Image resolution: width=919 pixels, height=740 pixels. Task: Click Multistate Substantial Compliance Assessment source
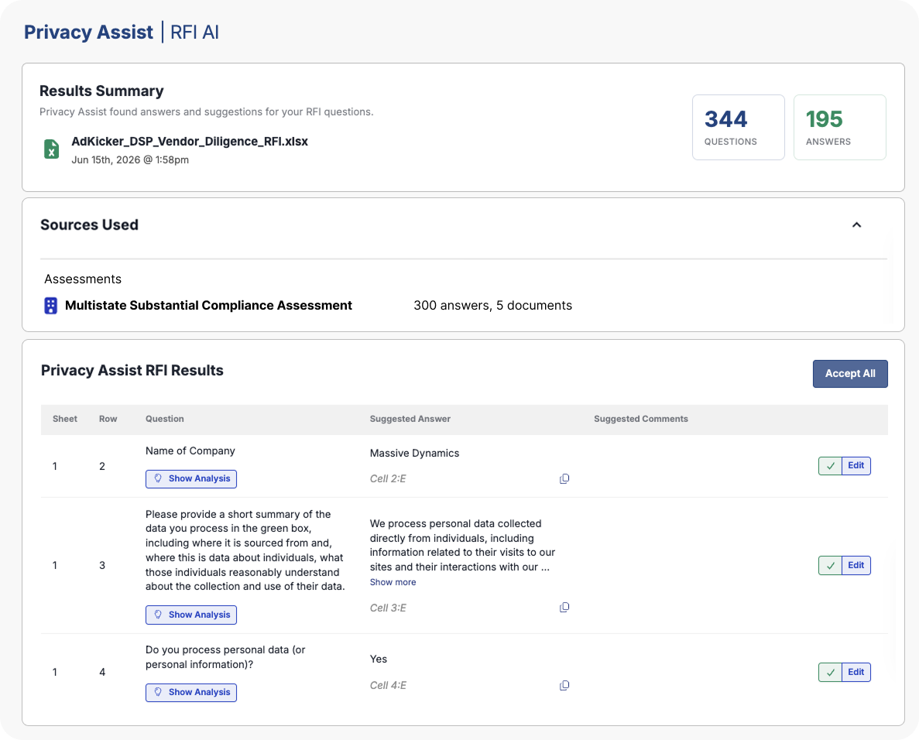point(208,305)
